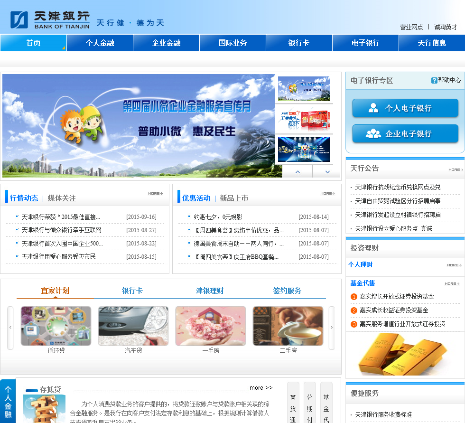This screenshot has width=465, height=423.
Task: Open notice 天津银行发起设立村镇银行招聘启
Action: point(398,215)
